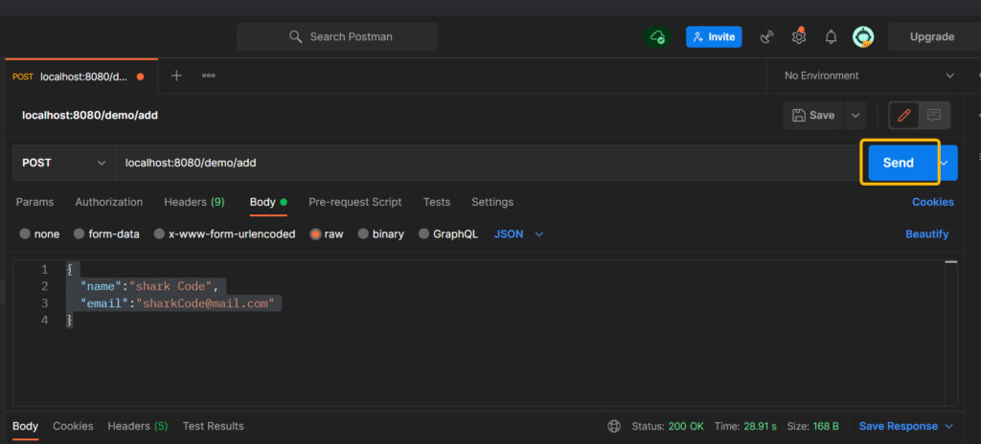This screenshot has height=444, width=981.
Task: Select the response Body tab
Action: [x=25, y=427]
